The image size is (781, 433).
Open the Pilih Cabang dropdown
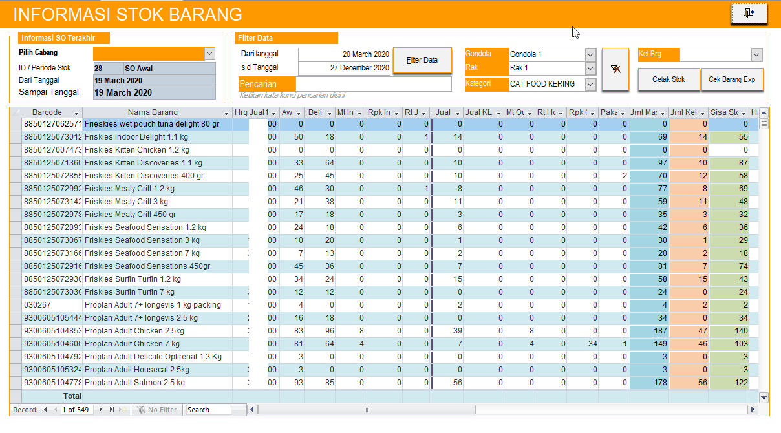tap(209, 54)
